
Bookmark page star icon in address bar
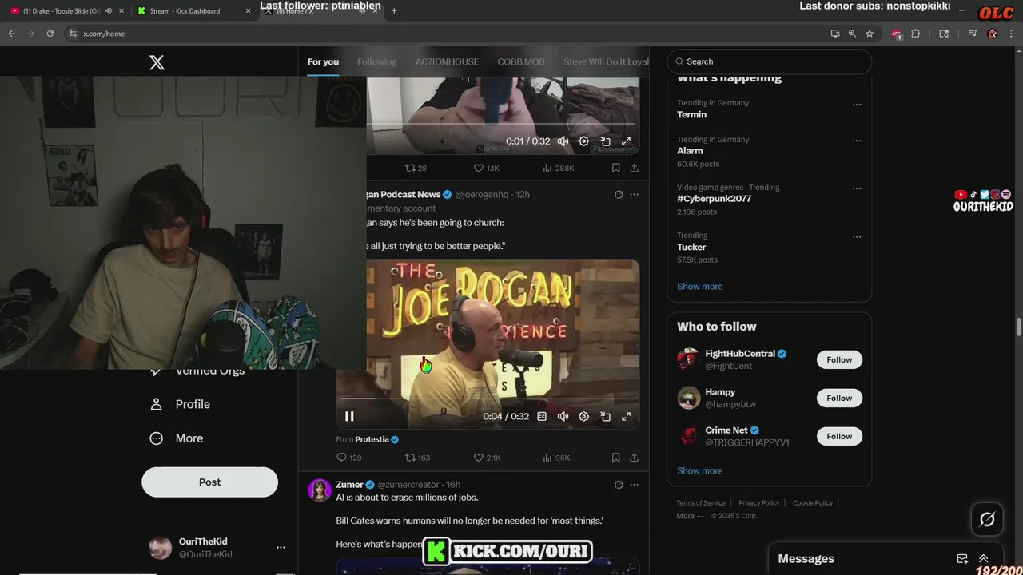(x=870, y=34)
